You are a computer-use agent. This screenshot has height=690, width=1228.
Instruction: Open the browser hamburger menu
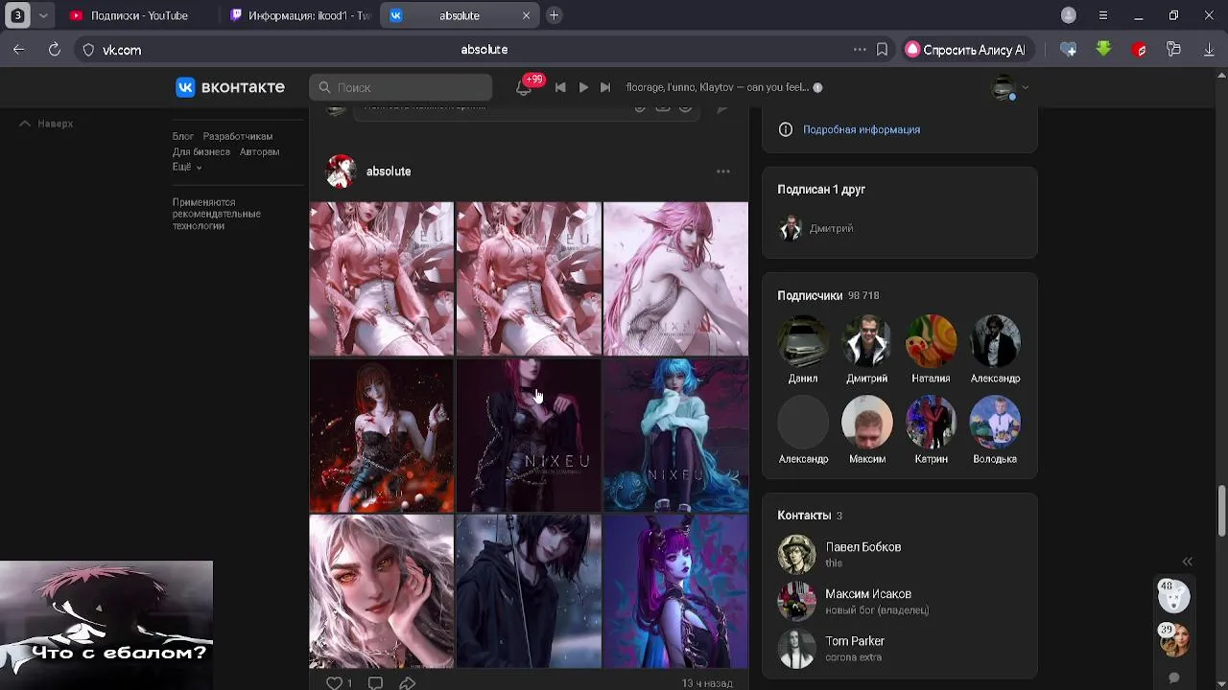point(1103,15)
